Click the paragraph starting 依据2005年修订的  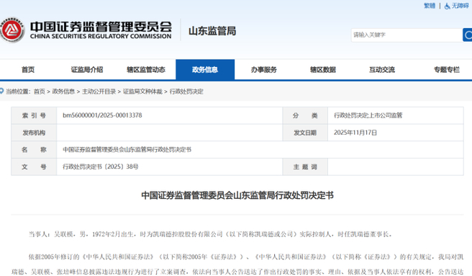[x=237, y=264]
